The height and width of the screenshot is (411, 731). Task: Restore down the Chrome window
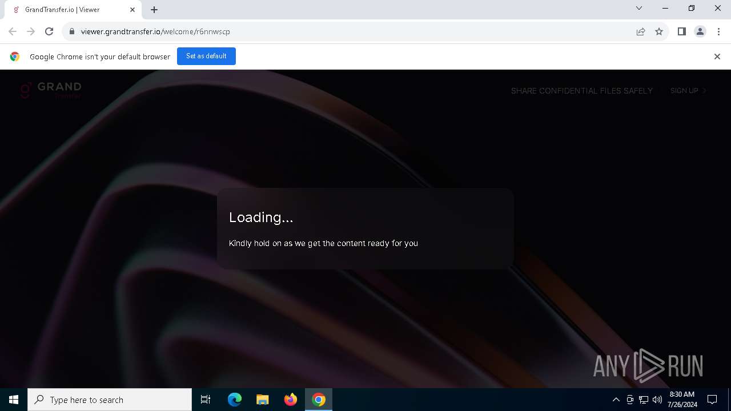click(692, 8)
